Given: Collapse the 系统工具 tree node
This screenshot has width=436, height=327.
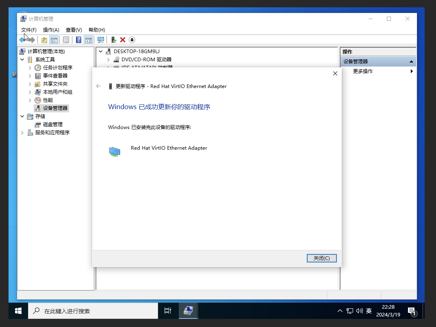Looking at the screenshot, I should tap(22, 60).
